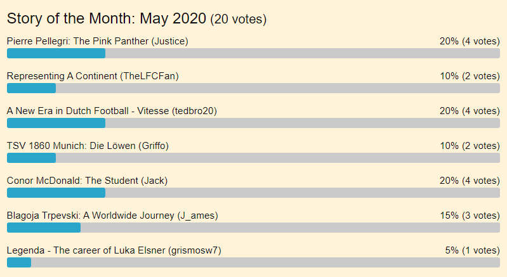The width and height of the screenshot is (507, 277).
Task: Select 'Pierre Pellegri: The Pink Panther (Justice)' option
Action: click(x=97, y=41)
